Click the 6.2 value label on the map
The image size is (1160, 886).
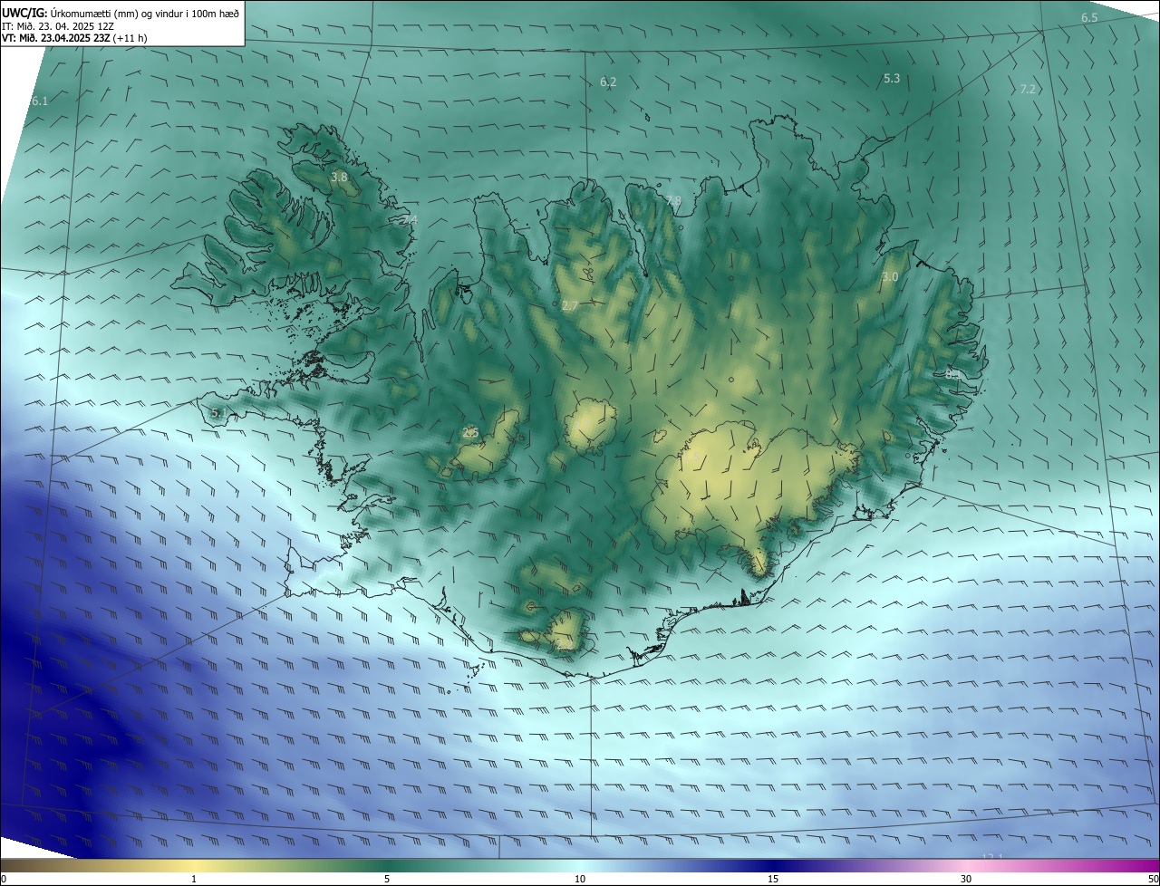point(608,82)
